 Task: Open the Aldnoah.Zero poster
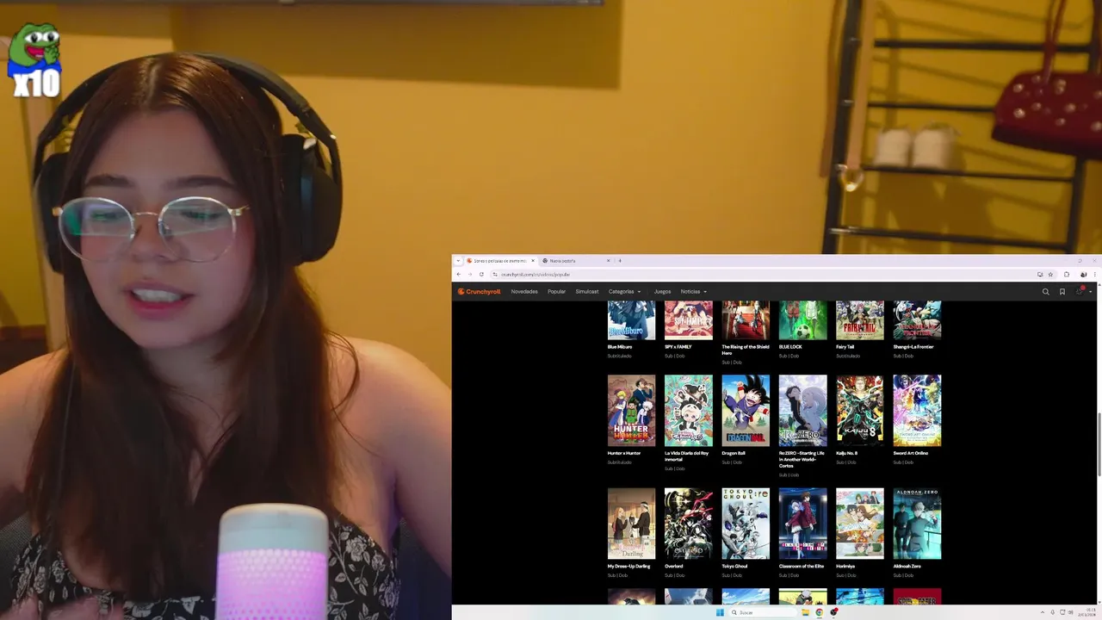(x=917, y=524)
